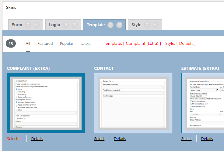Screen dimensions: 224x151
Task: Click the Template tab lightbulb icon
Action: point(111,25)
